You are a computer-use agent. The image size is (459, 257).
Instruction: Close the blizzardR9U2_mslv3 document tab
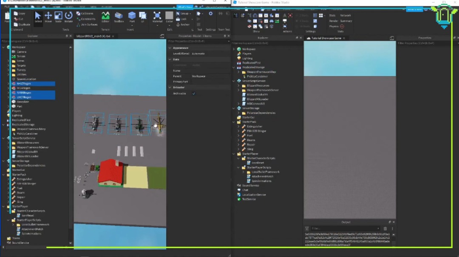click(113, 36)
